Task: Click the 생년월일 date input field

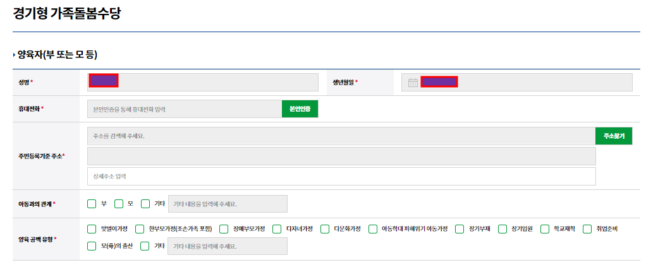Action: coord(516,82)
